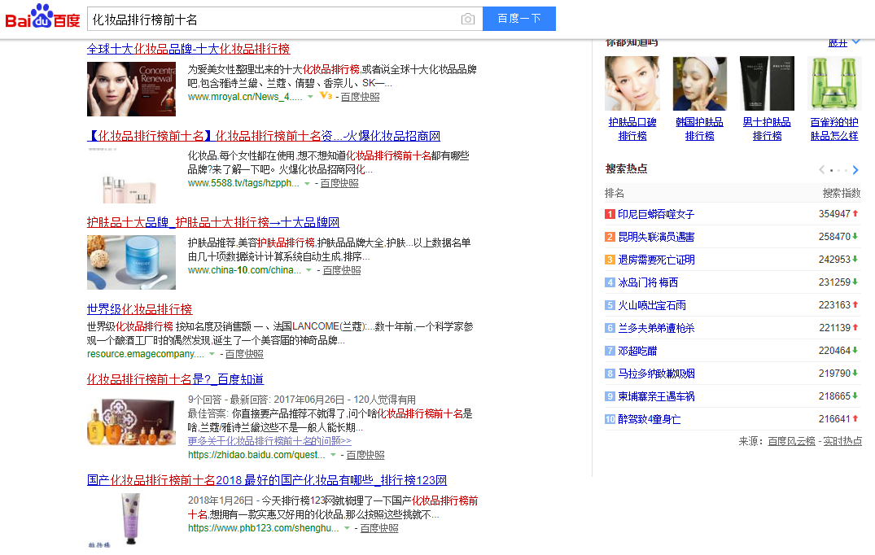Open the dropdown arrow after www.mroyal.cn URL

point(310,97)
